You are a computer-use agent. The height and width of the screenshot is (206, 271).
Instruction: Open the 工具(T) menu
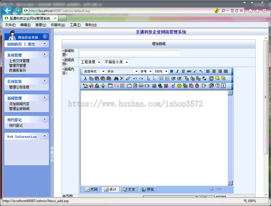pyautogui.click(x=75, y=25)
